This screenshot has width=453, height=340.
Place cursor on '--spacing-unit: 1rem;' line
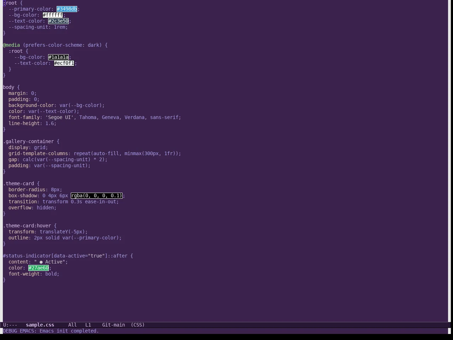pos(38,27)
